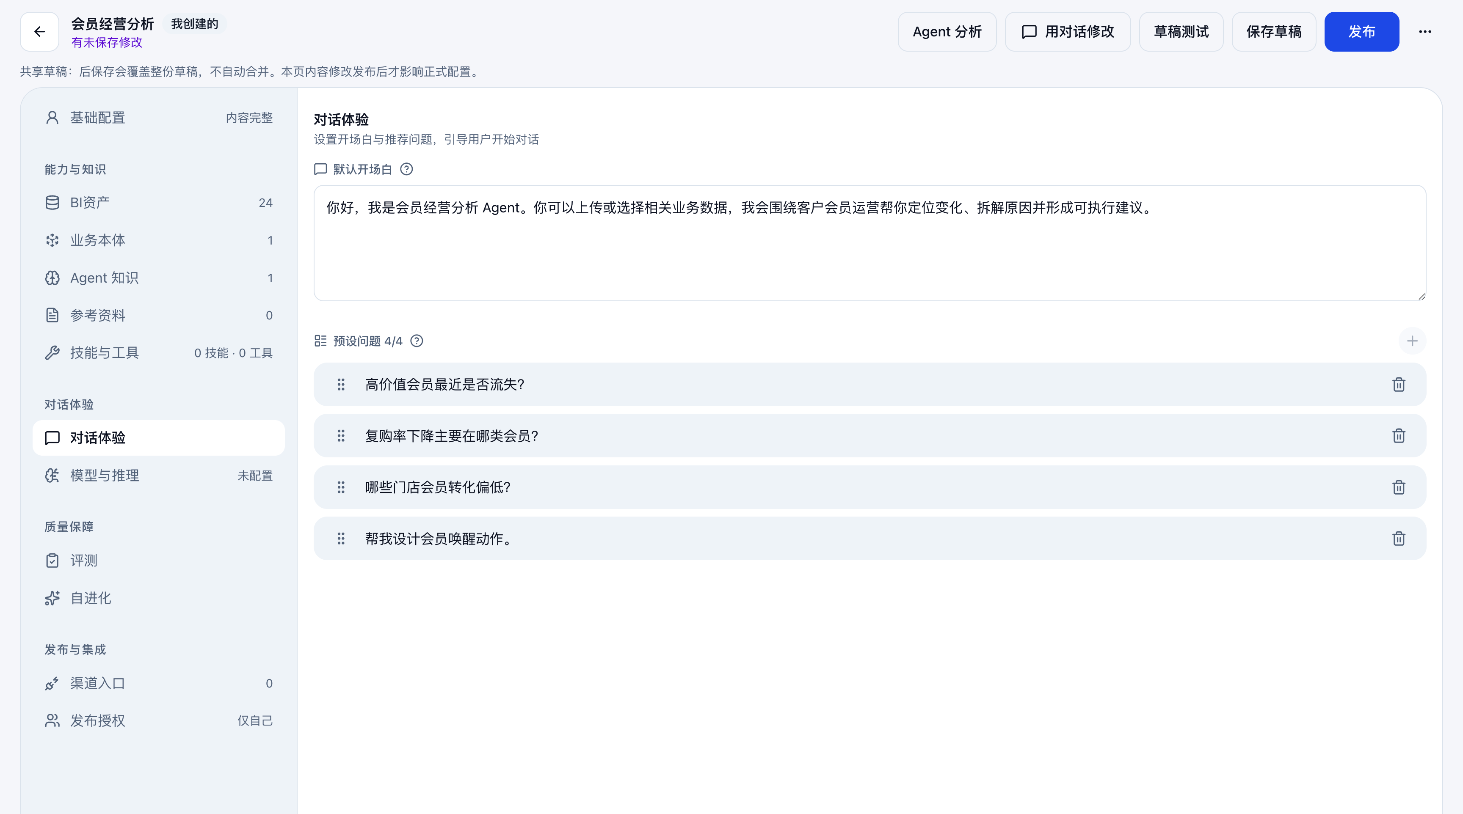Click Agent 分析 button

click(x=947, y=32)
